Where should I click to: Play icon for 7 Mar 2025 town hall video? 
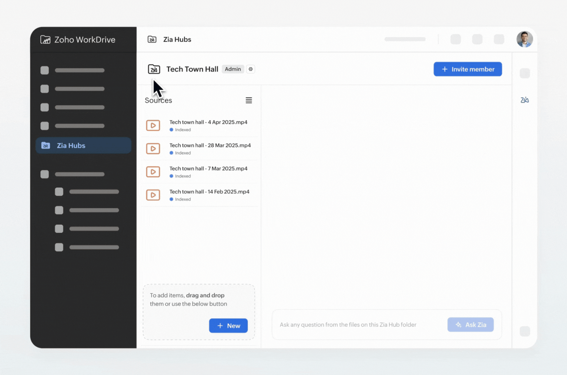pyautogui.click(x=153, y=172)
